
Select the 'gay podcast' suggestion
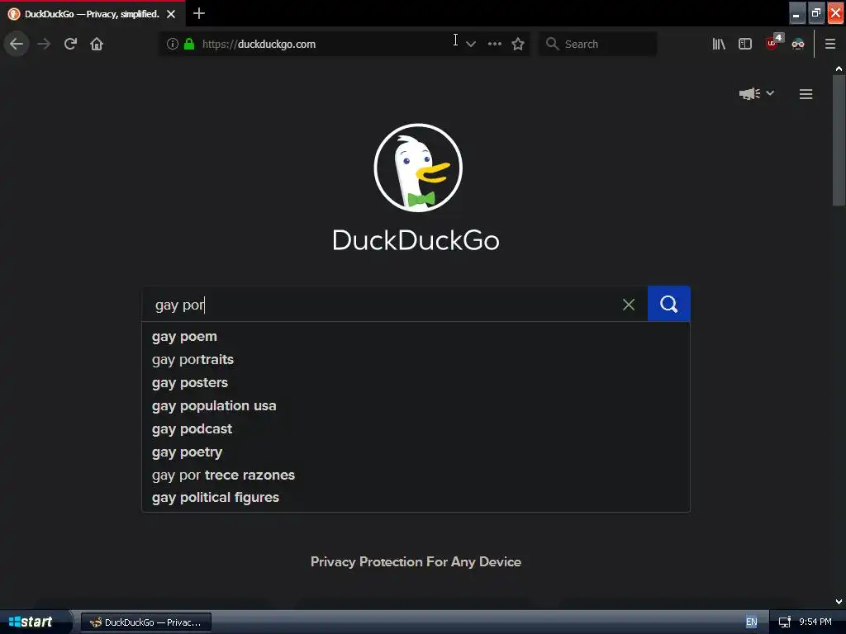tap(416, 429)
